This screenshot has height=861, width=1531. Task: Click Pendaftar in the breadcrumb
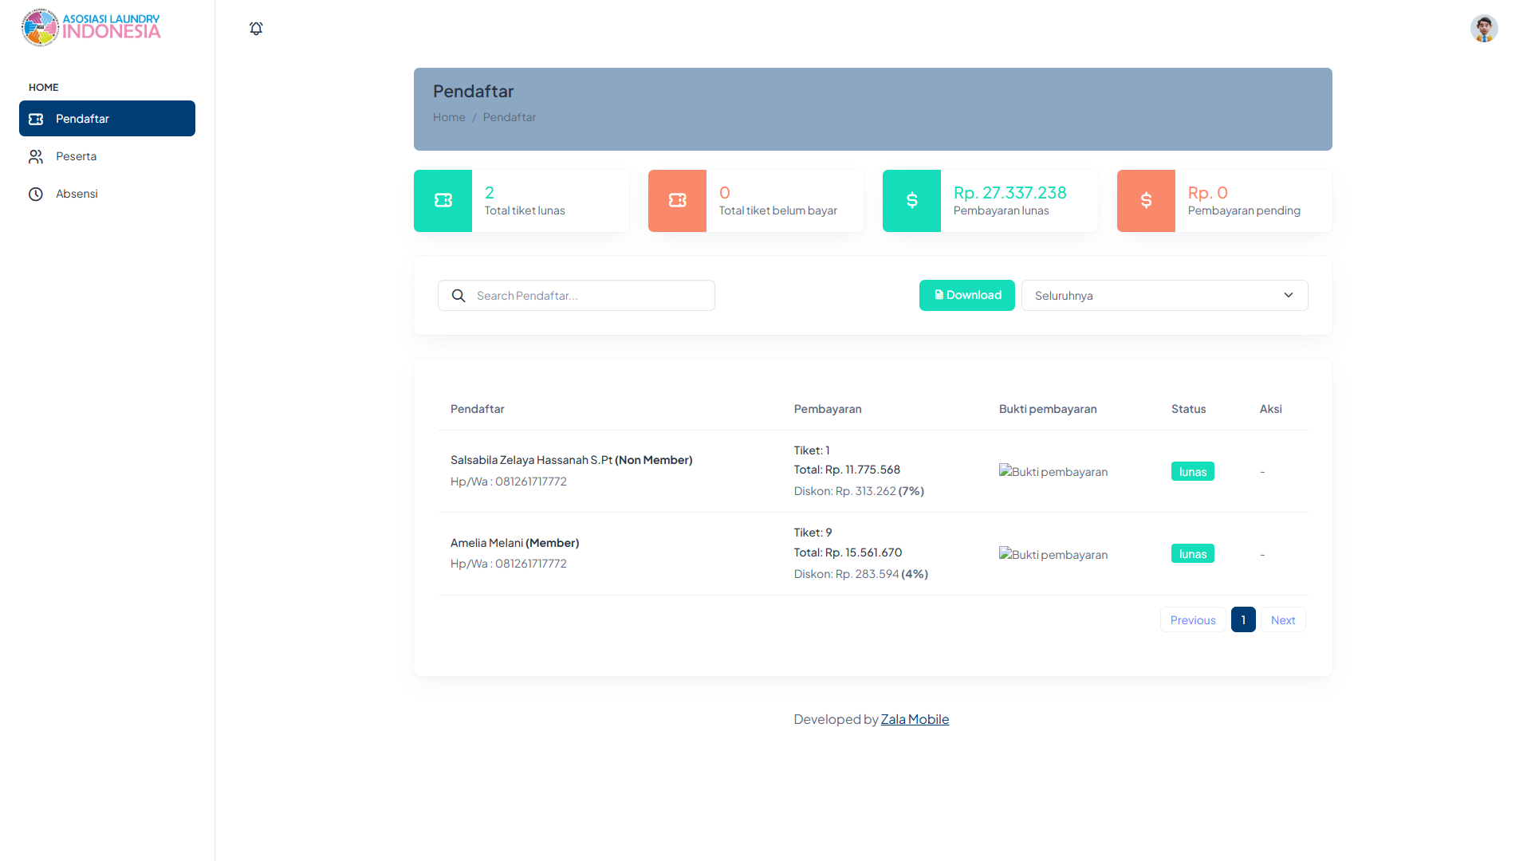509,117
